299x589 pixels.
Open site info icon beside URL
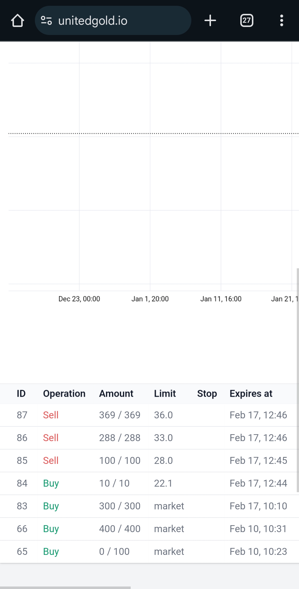[x=46, y=21]
